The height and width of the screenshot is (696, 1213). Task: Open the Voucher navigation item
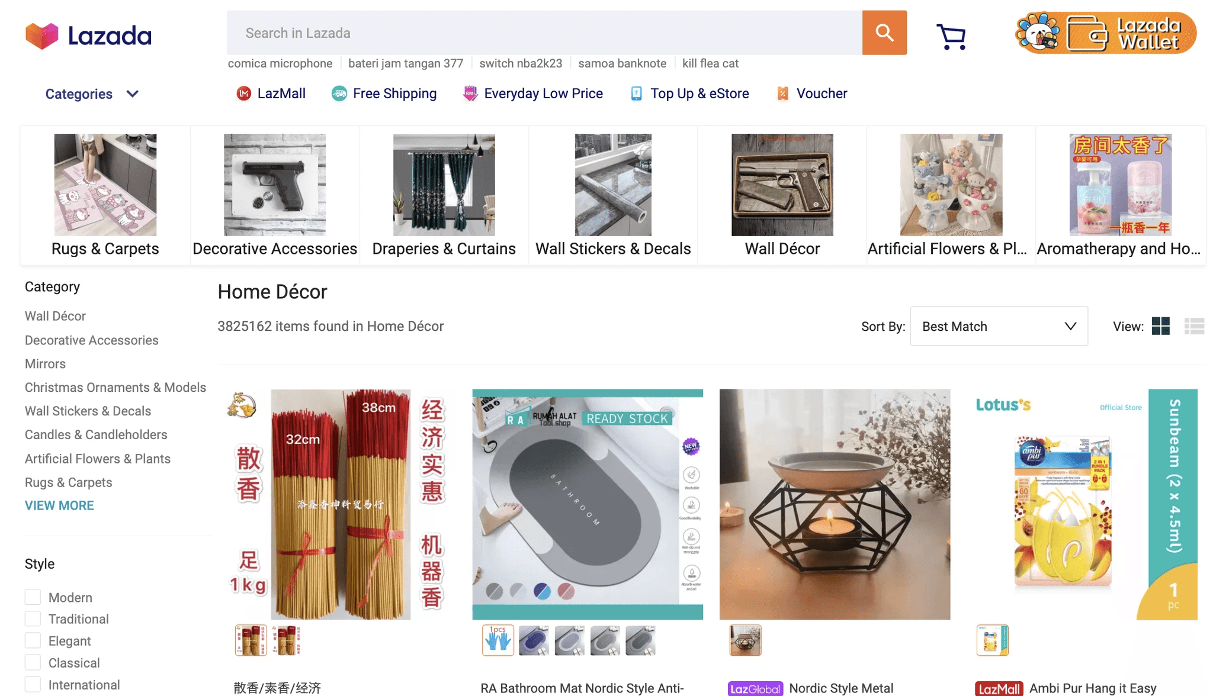tap(821, 94)
